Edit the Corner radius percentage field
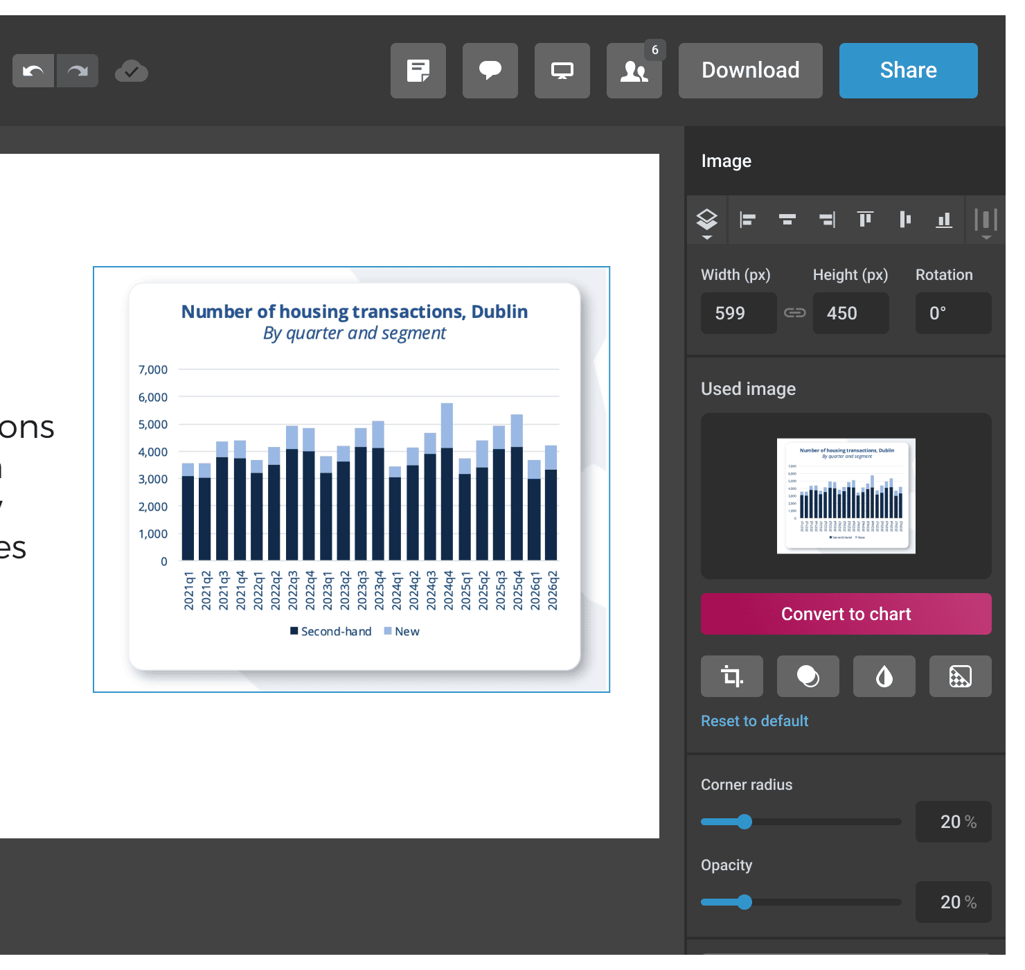Screen dimensions: 1025x970 pos(954,822)
